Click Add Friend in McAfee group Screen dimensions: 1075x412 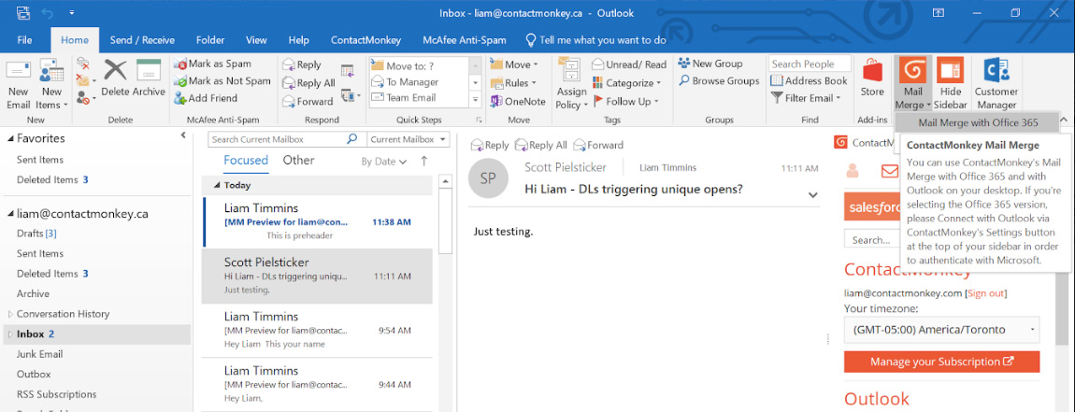pos(206,98)
